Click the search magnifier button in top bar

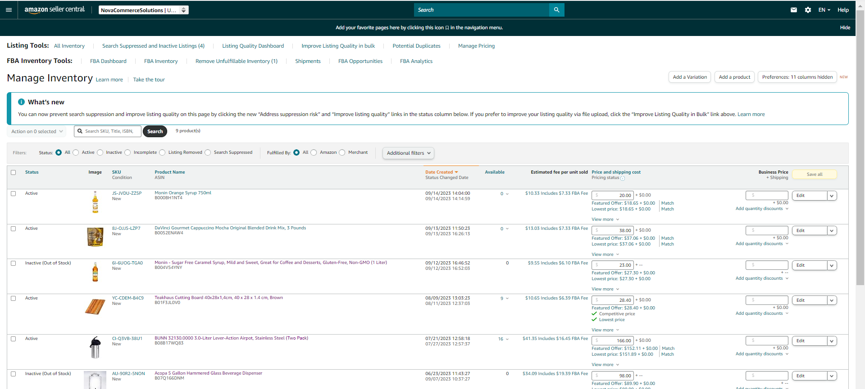pos(556,10)
